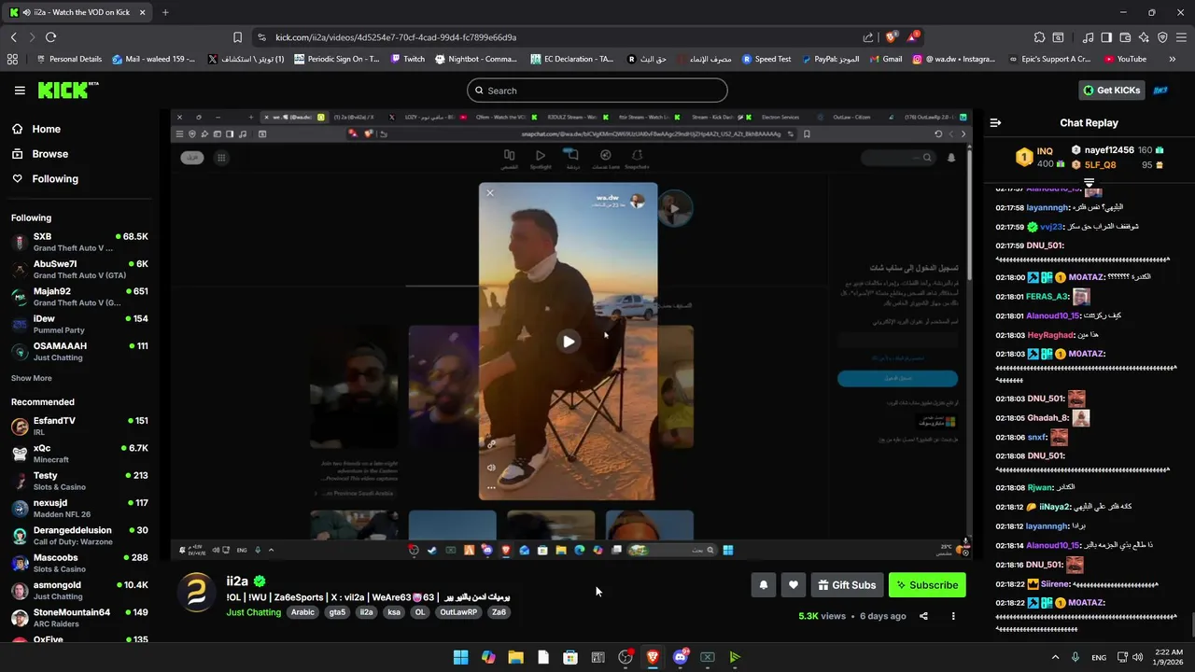
Task: Open Testy recommended channel
Action: (x=79, y=481)
